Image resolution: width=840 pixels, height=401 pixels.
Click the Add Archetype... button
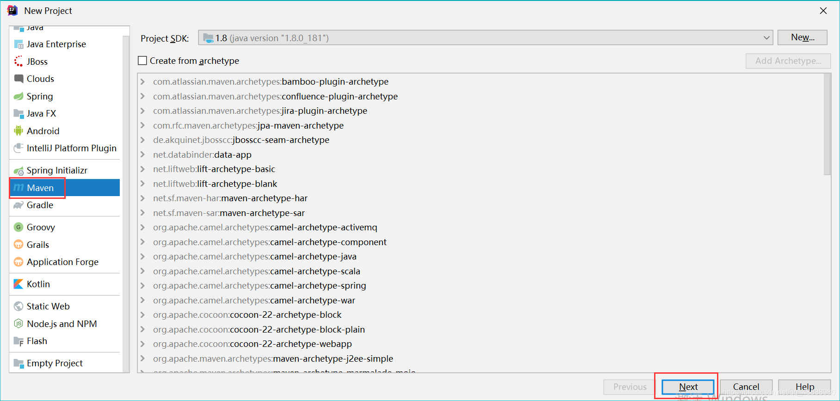click(x=788, y=61)
